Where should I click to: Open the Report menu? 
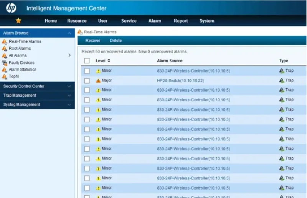pyautogui.click(x=181, y=21)
